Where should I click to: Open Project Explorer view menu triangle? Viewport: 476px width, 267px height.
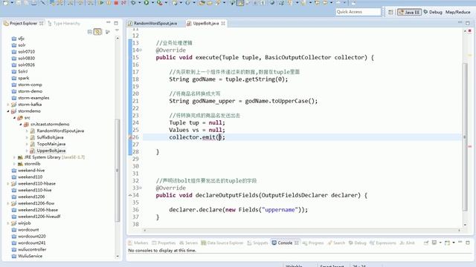[118, 30]
